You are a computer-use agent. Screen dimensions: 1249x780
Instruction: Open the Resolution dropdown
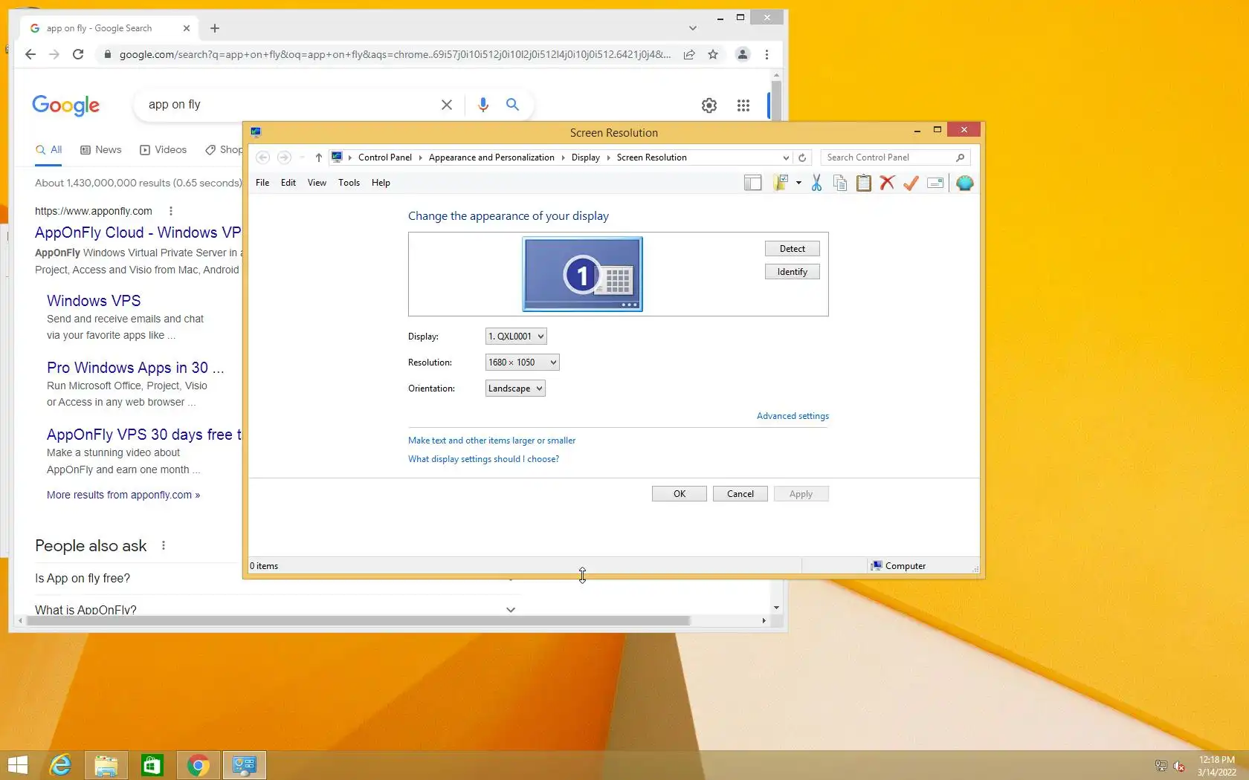click(x=522, y=363)
